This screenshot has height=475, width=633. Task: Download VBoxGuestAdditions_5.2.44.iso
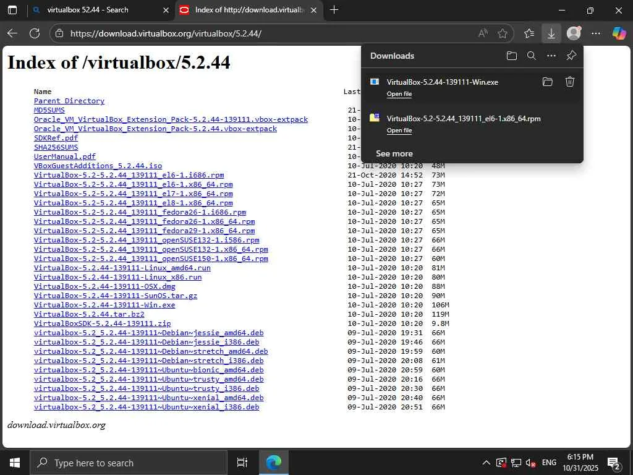pos(98,166)
